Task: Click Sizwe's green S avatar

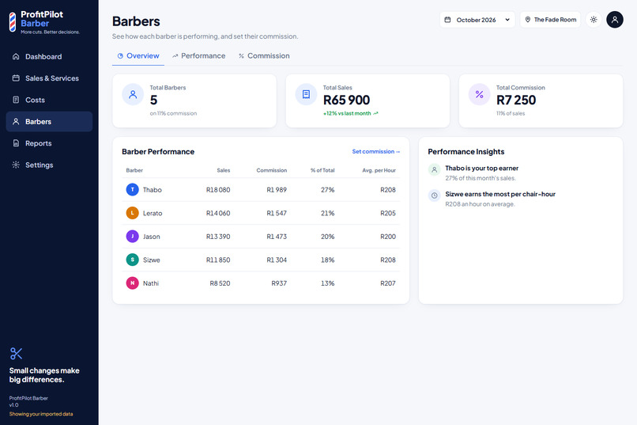Action: coord(133,260)
